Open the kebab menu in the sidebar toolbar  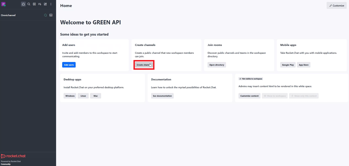coord(51,4)
